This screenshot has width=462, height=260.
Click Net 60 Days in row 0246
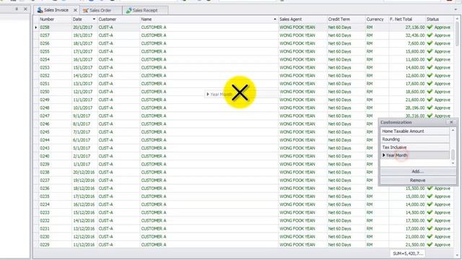[x=339, y=124]
